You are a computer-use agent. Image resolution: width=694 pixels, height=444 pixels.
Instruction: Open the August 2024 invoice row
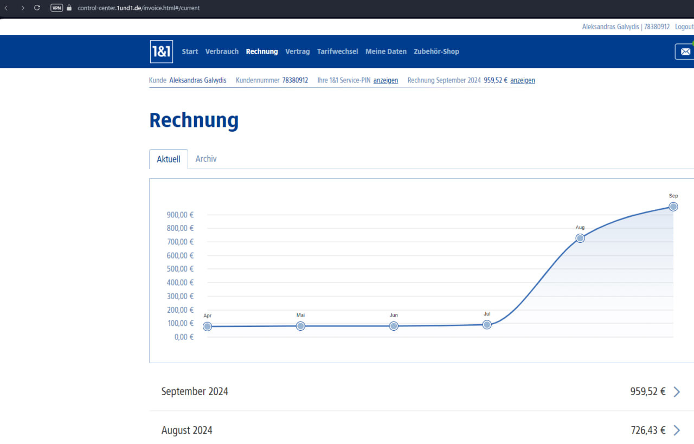click(421, 430)
